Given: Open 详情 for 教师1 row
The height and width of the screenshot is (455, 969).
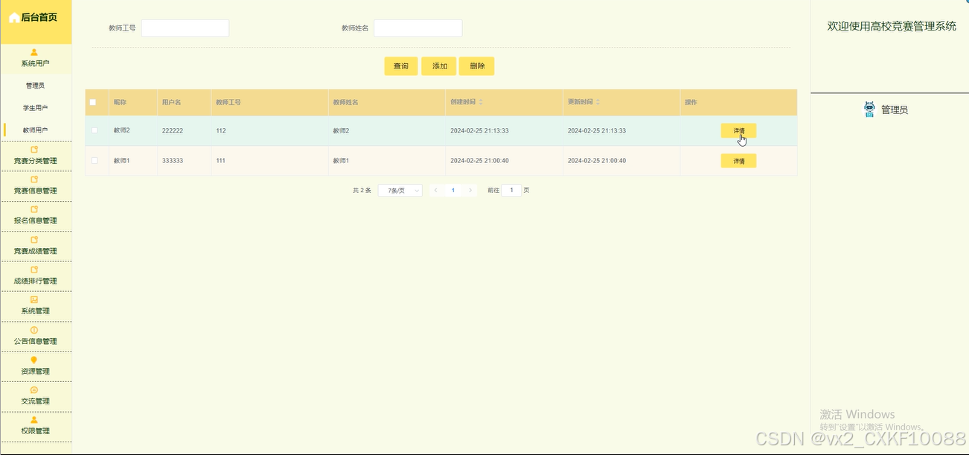Looking at the screenshot, I should pos(738,161).
